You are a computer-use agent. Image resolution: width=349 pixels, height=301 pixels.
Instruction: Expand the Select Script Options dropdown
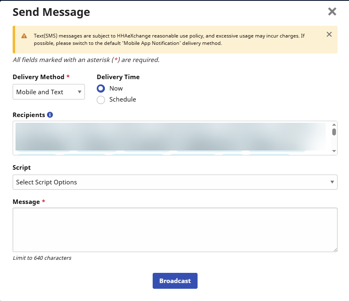click(x=175, y=182)
